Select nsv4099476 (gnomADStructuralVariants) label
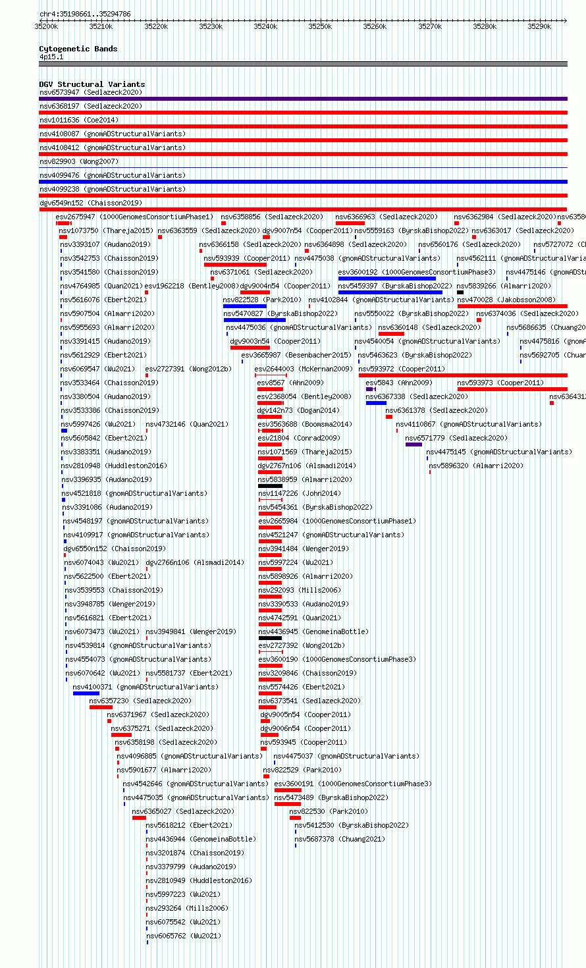Image resolution: width=586 pixels, height=968 pixels. [113, 175]
